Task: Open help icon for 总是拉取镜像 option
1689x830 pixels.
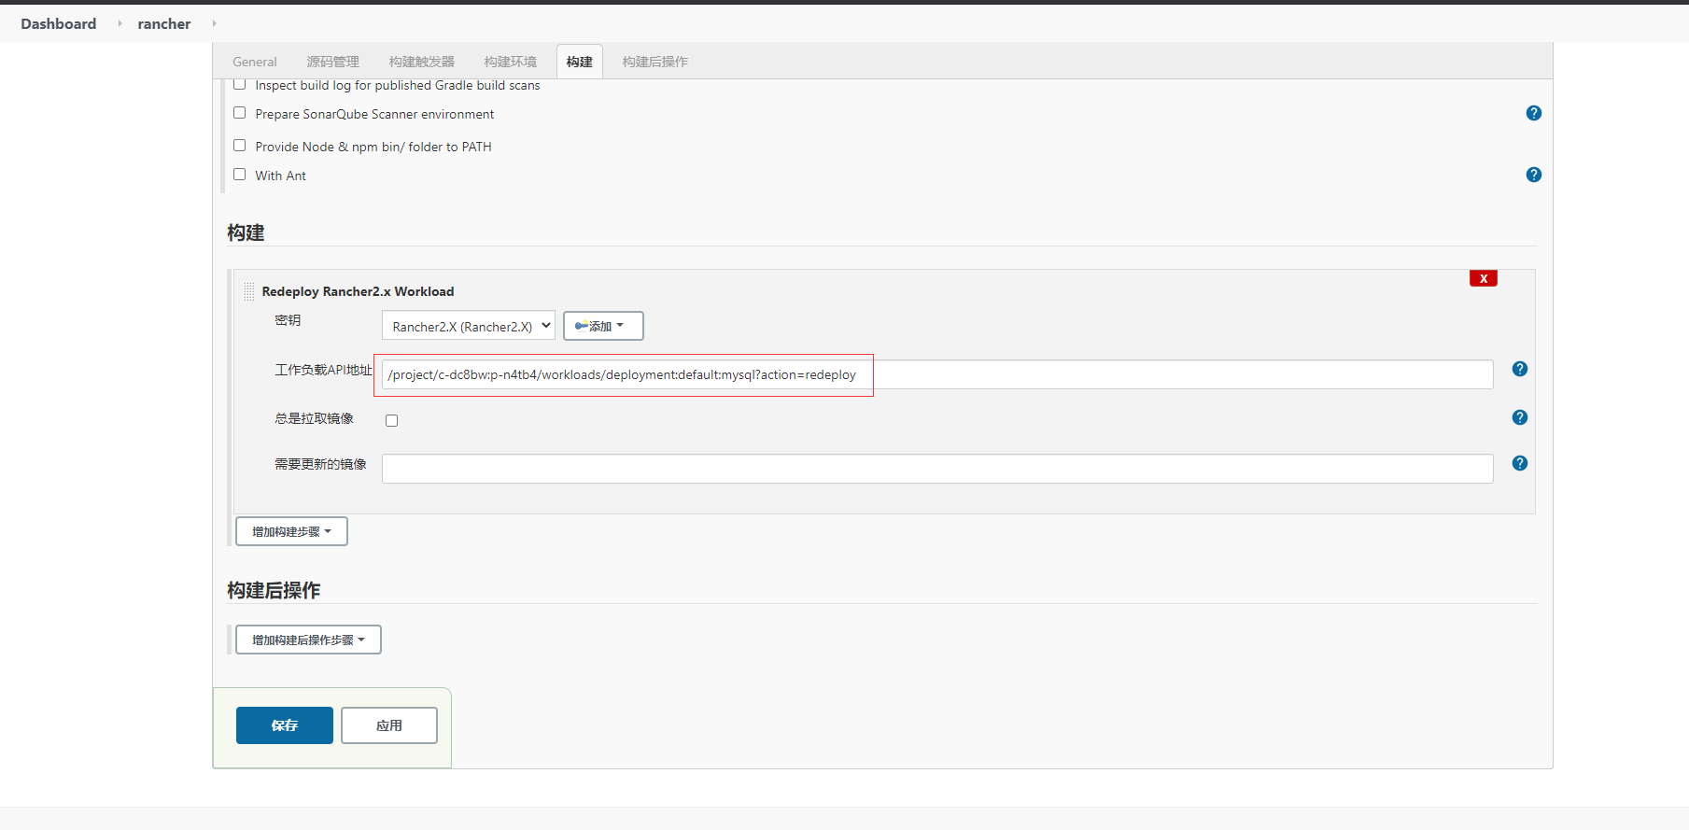Action: click(1519, 417)
